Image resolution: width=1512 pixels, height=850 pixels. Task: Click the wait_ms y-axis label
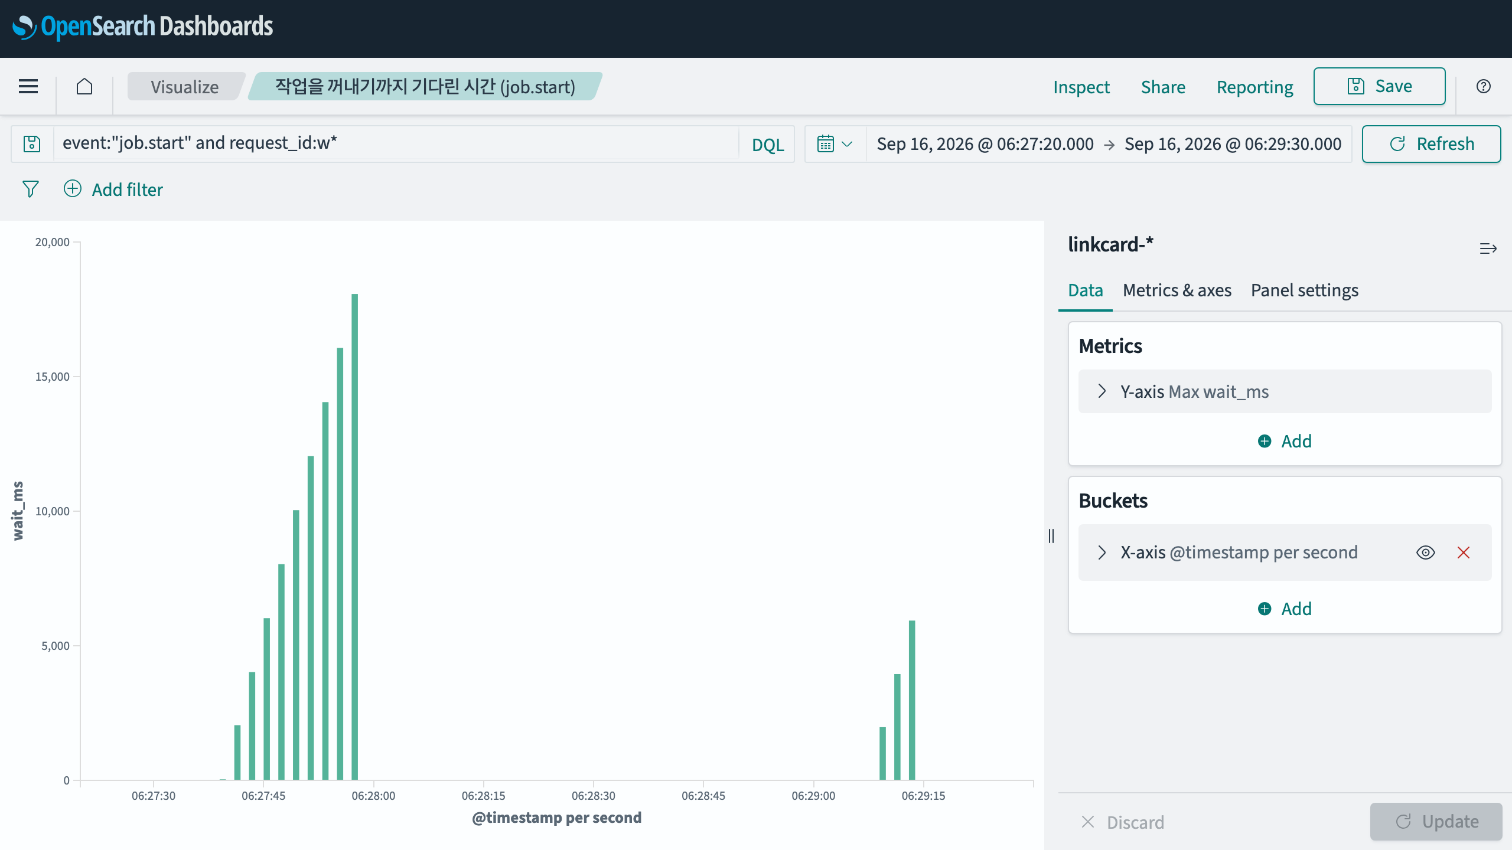tap(18, 511)
